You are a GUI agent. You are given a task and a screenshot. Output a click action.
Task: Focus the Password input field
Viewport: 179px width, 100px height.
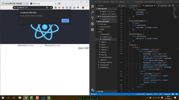pos(63,46)
